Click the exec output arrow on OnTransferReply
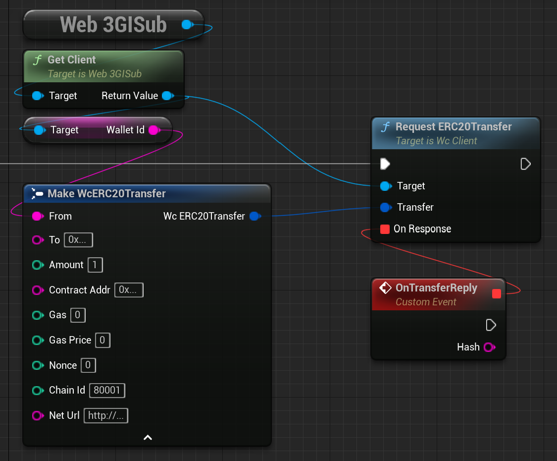557x461 pixels. click(491, 325)
